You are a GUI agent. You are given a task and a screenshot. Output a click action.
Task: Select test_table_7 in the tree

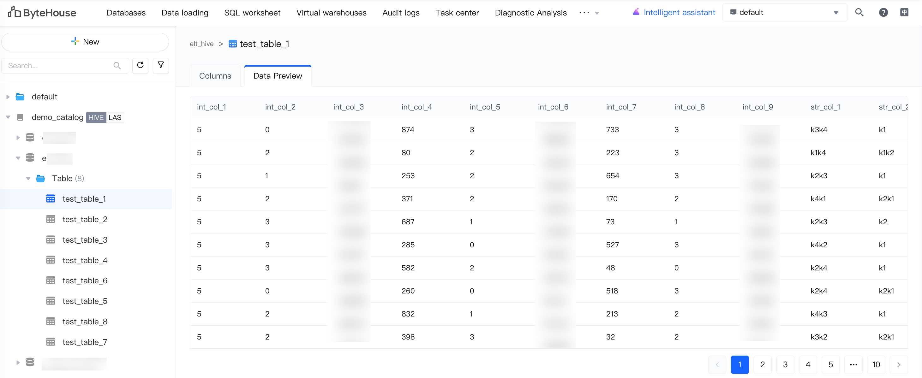pos(85,342)
